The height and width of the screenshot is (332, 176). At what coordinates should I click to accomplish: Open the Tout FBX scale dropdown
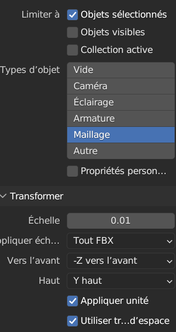[121, 241]
